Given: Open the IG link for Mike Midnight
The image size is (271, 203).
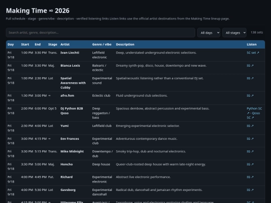Looking at the screenshot, I should 250,151.
